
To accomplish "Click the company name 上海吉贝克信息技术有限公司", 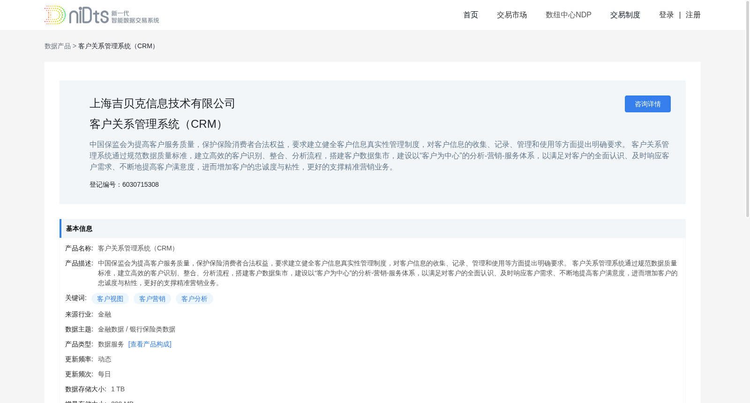I will tap(162, 103).
